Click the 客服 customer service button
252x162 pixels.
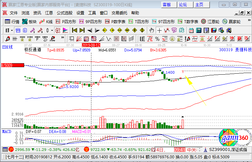pos(169,5)
